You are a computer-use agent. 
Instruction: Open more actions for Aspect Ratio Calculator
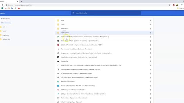(150, 86)
